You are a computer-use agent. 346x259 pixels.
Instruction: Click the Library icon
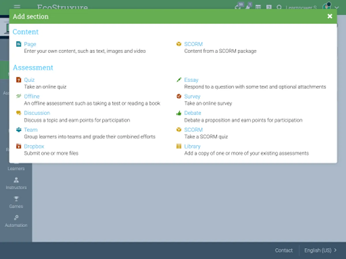click(x=179, y=146)
